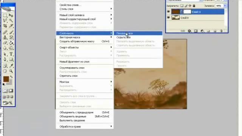This screenshot has width=242, height=136.
Task: Click the link layers icon in Layers panel
Action: point(183,31)
